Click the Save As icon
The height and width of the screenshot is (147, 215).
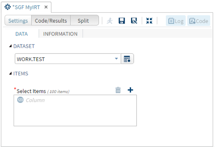click(134, 21)
